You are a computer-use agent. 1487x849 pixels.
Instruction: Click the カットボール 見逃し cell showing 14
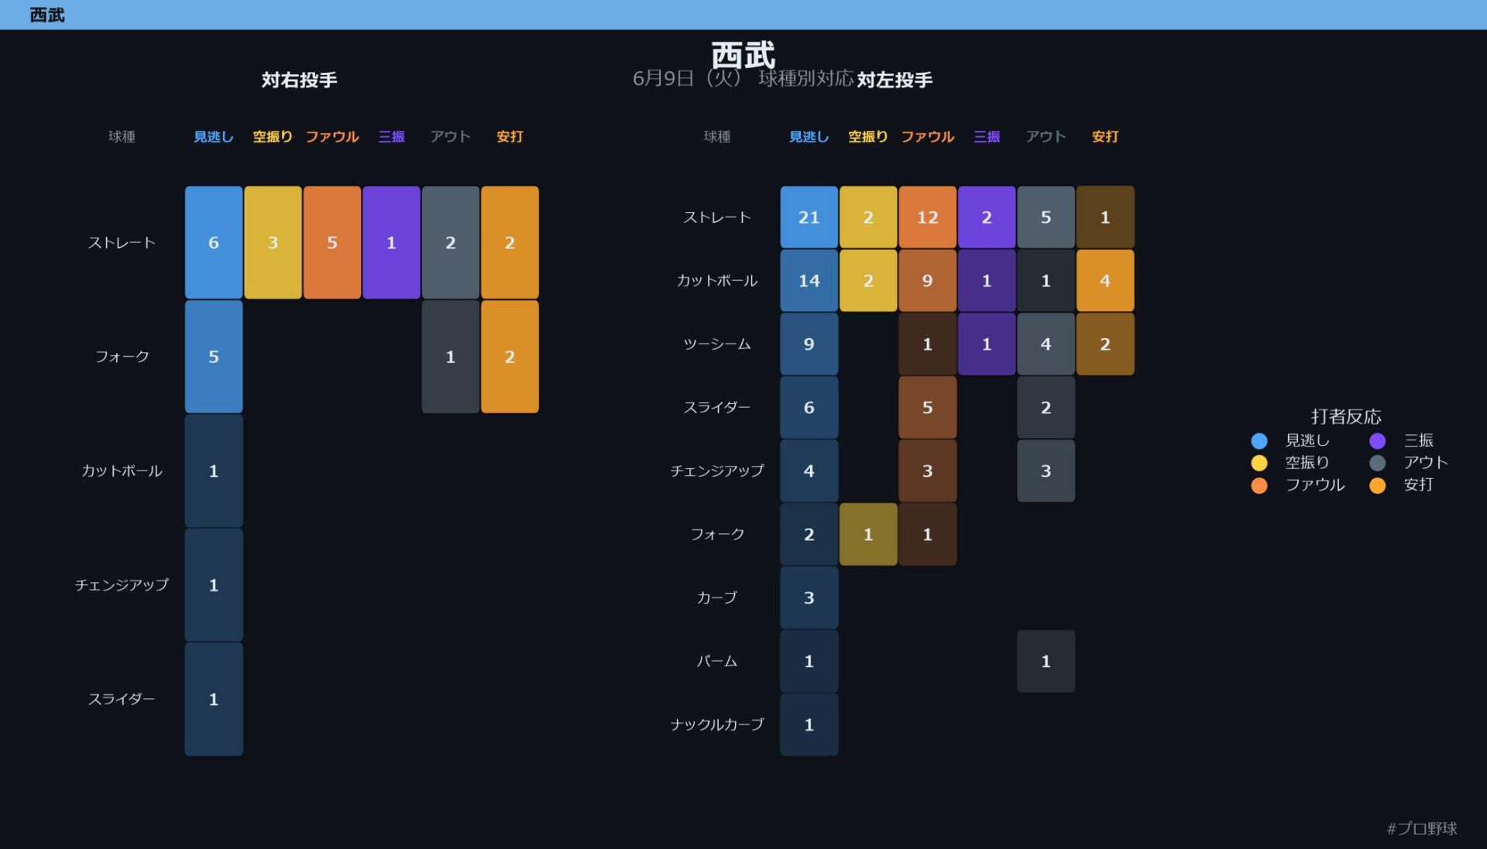click(809, 280)
